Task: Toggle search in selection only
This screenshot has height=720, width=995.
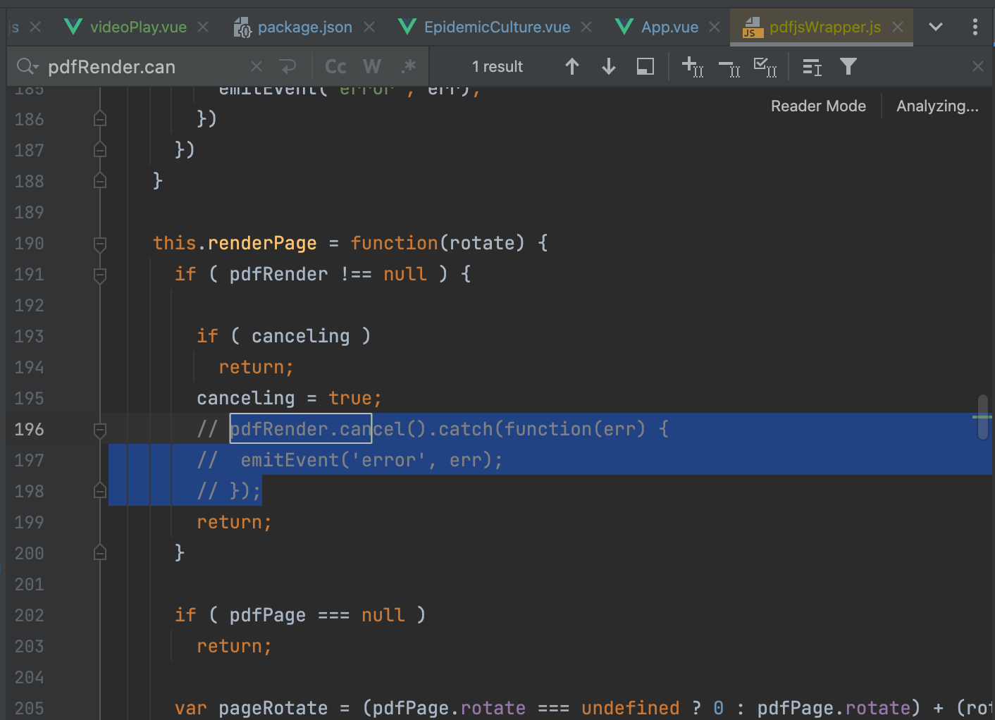Action: (812, 67)
